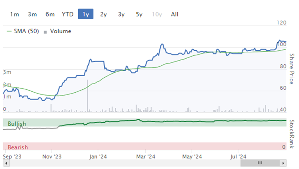Click the active 1y range button
The width and height of the screenshot is (299, 169).
click(x=86, y=14)
